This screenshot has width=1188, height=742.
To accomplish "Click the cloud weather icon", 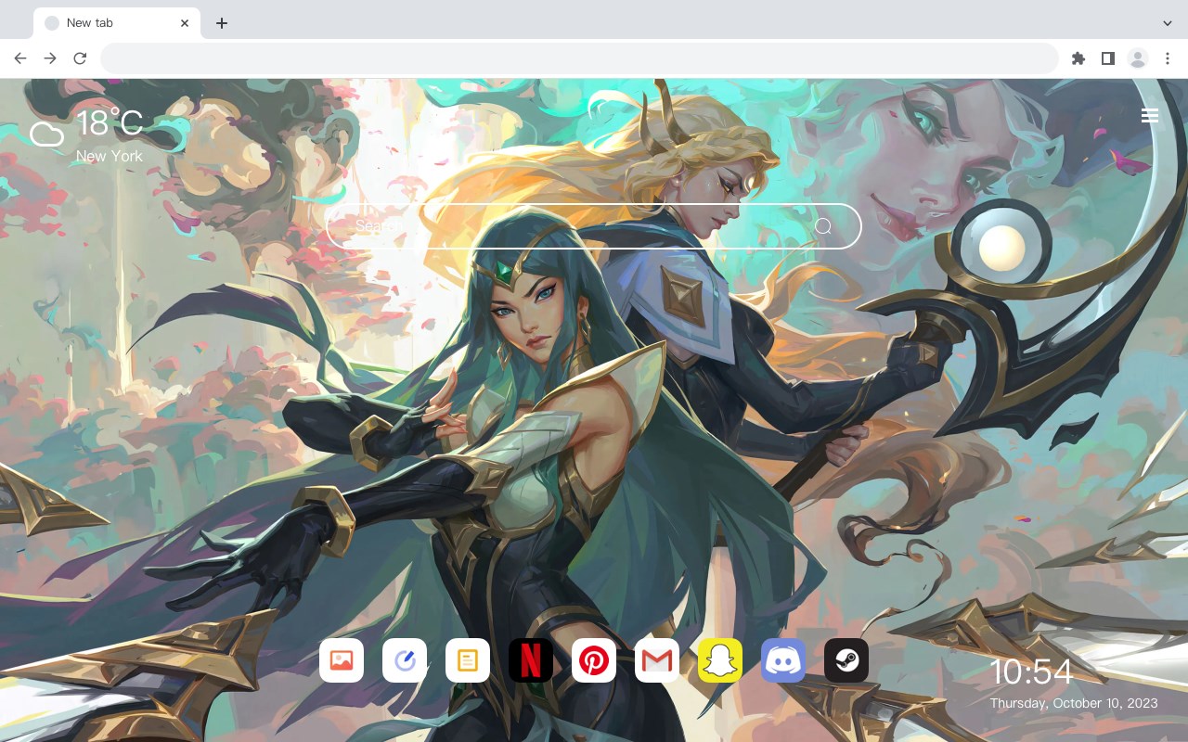I will click(x=46, y=134).
